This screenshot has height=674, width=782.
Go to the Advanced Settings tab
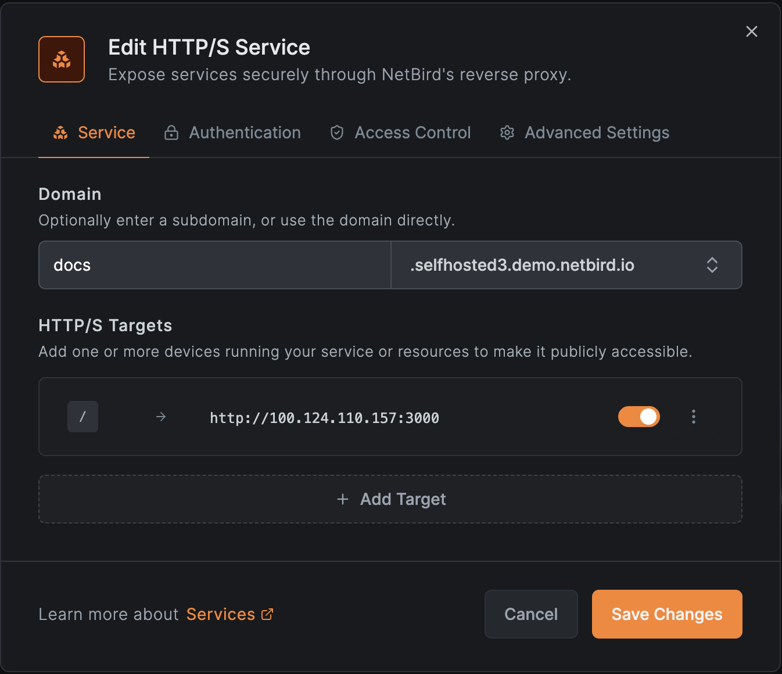(597, 133)
